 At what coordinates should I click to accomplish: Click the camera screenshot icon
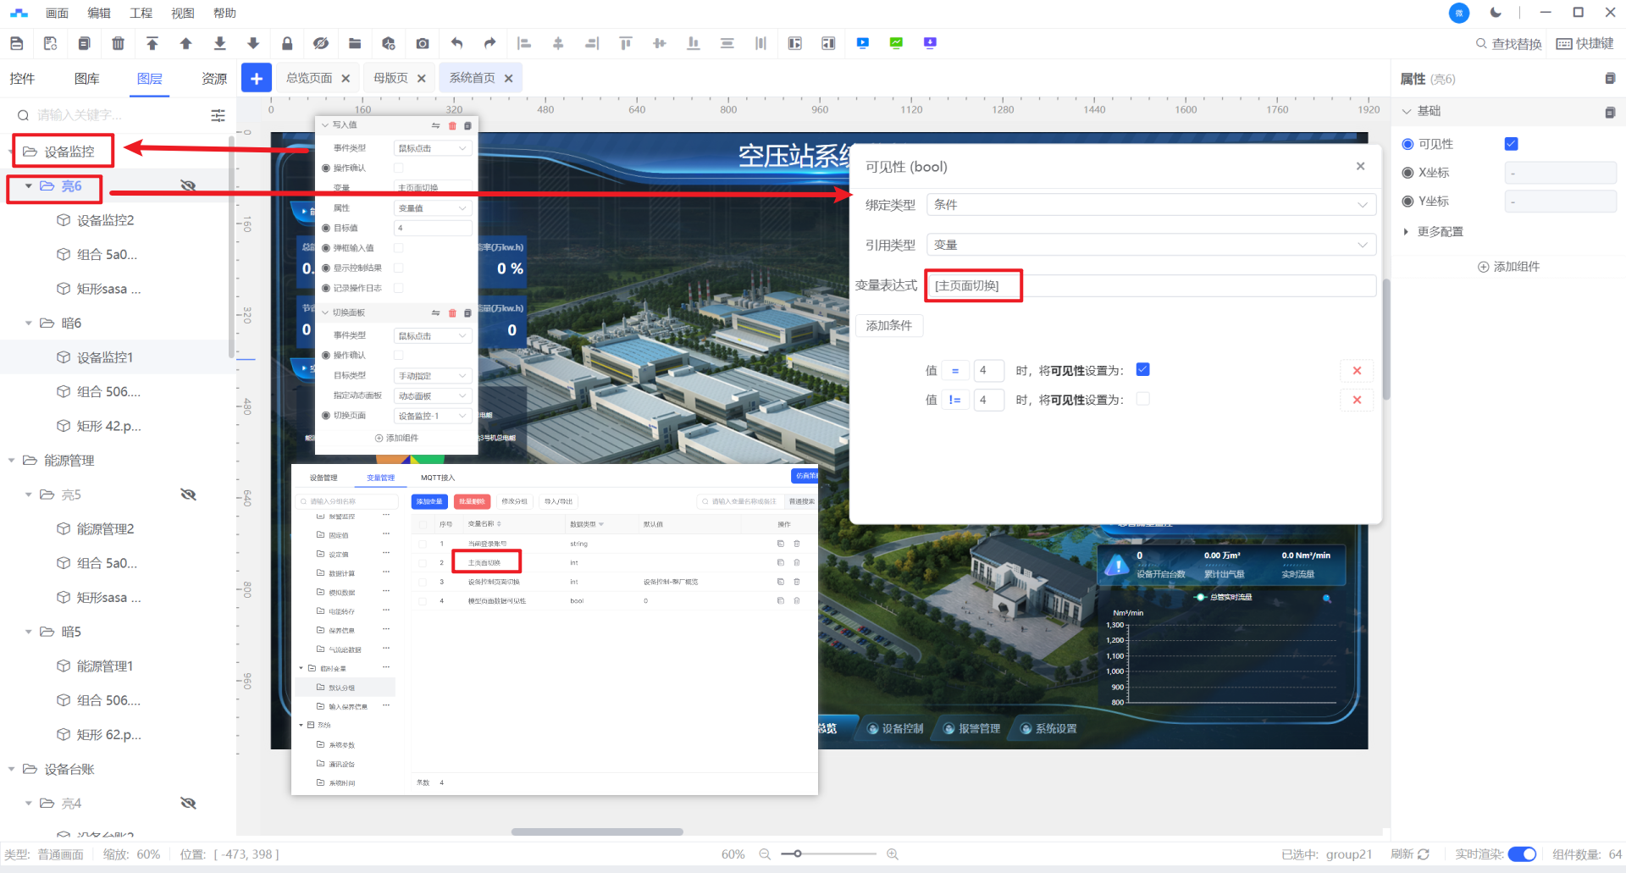(x=423, y=43)
